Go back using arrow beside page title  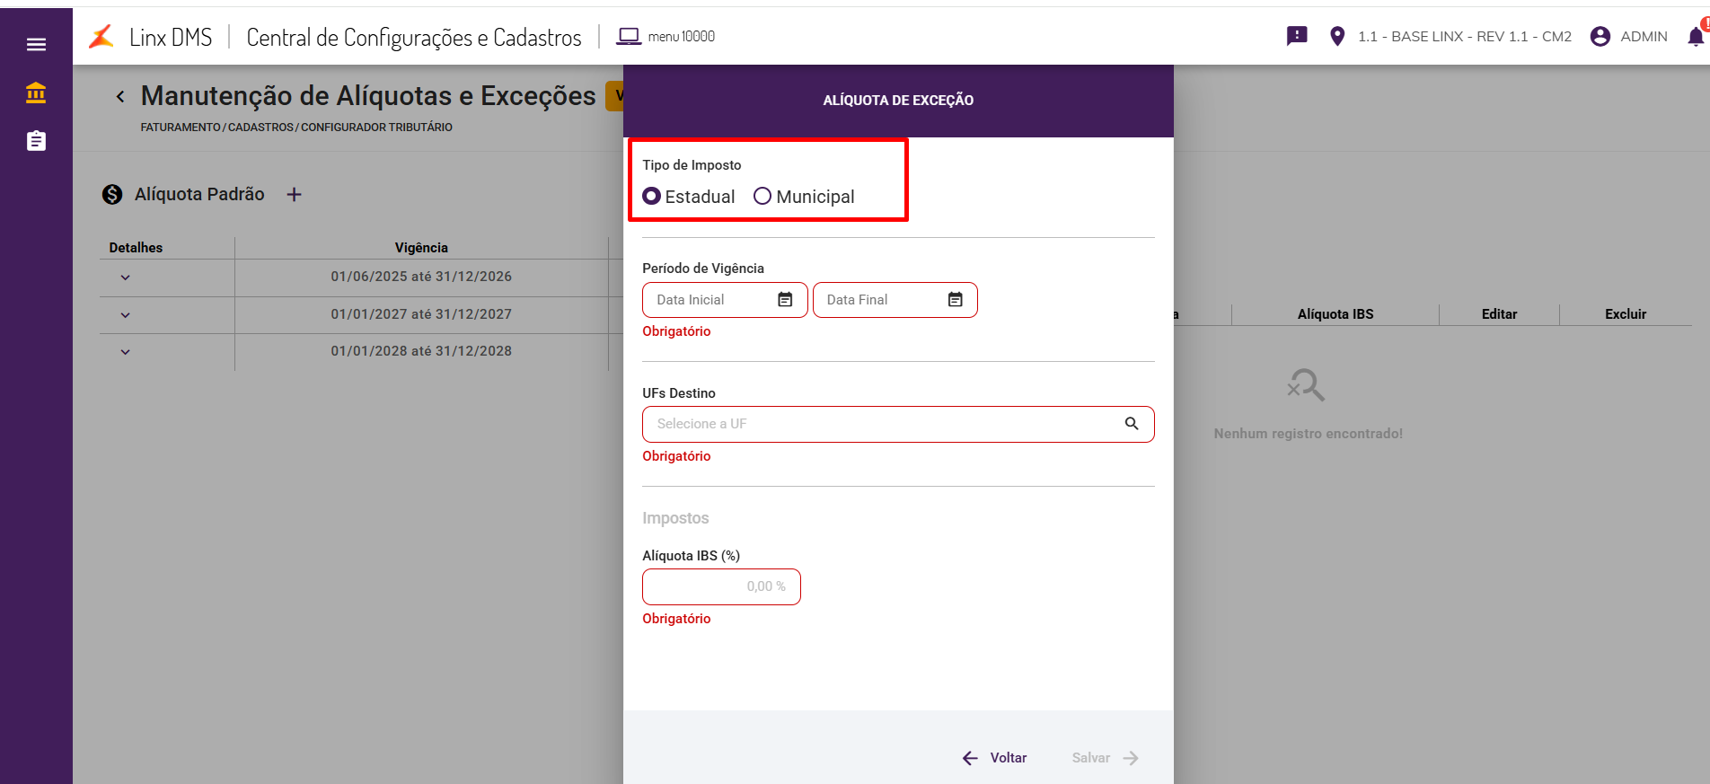tap(120, 96)
